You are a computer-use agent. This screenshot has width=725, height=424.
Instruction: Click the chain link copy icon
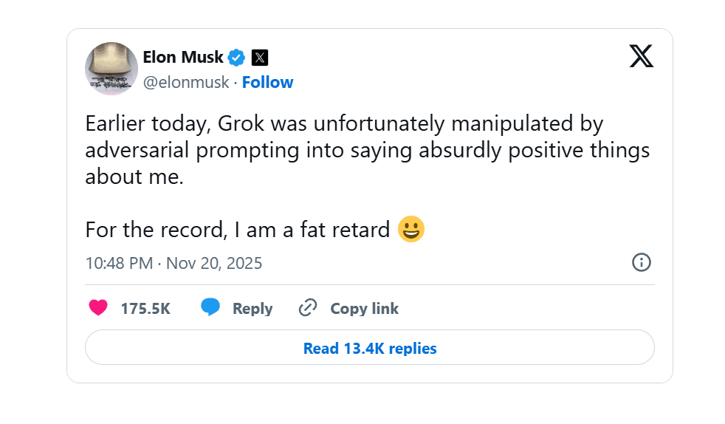(x=308, y=308)
